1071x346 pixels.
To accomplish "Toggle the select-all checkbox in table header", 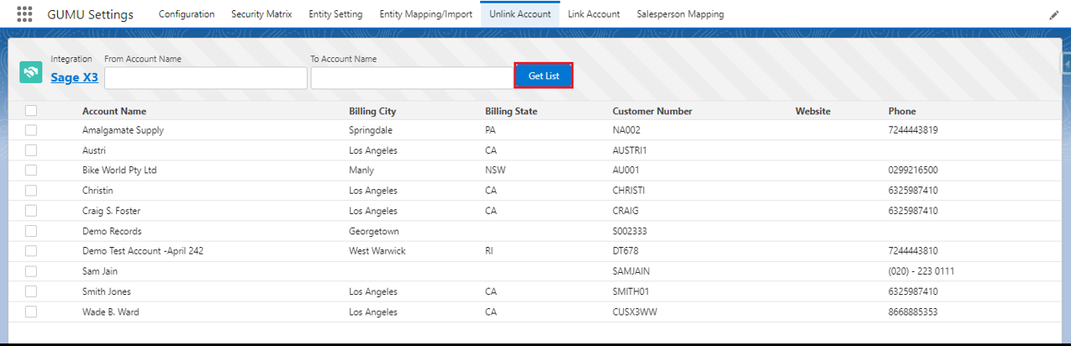I will pos(31,111).
